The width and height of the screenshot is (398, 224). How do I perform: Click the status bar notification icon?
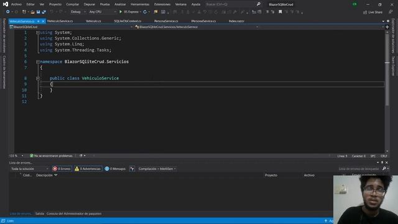click(3, 221)
